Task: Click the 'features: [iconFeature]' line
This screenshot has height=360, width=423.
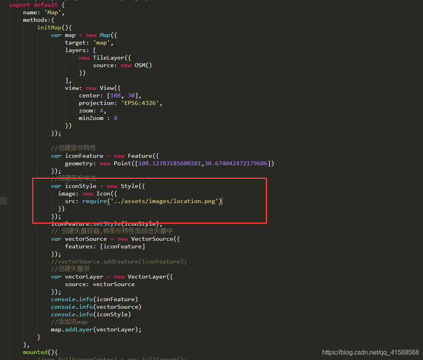Action: 105,247
